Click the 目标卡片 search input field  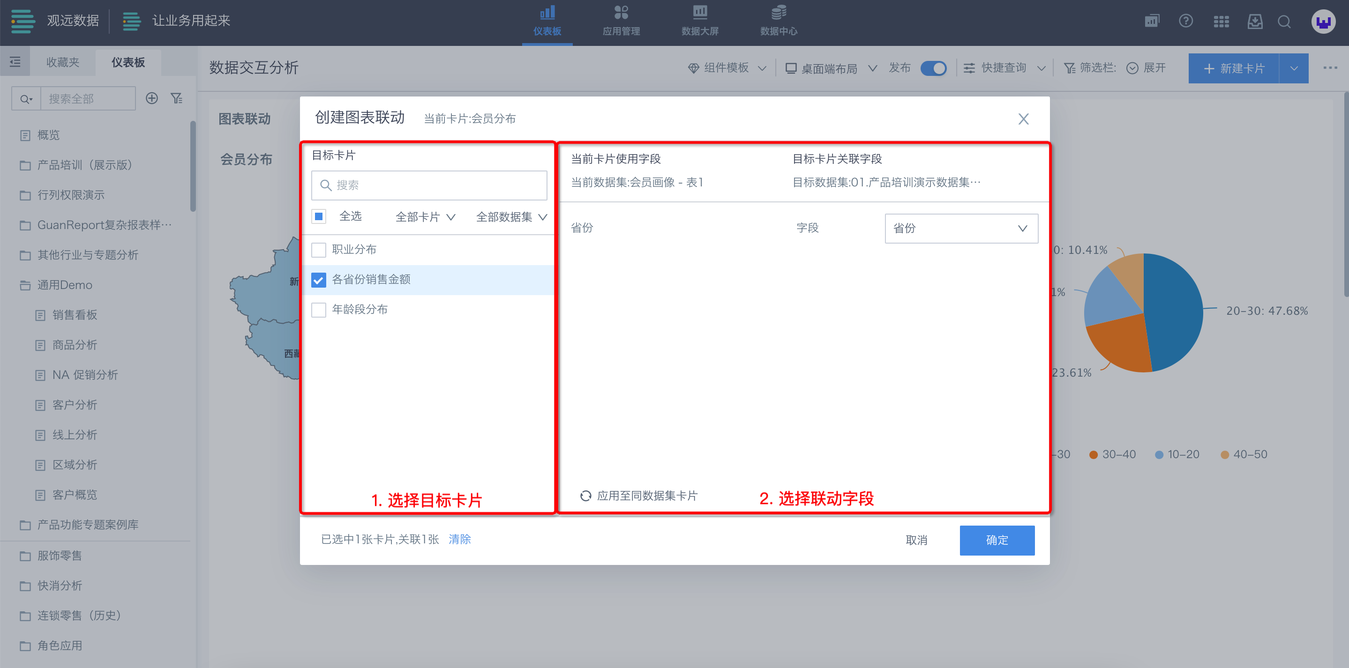429,186
